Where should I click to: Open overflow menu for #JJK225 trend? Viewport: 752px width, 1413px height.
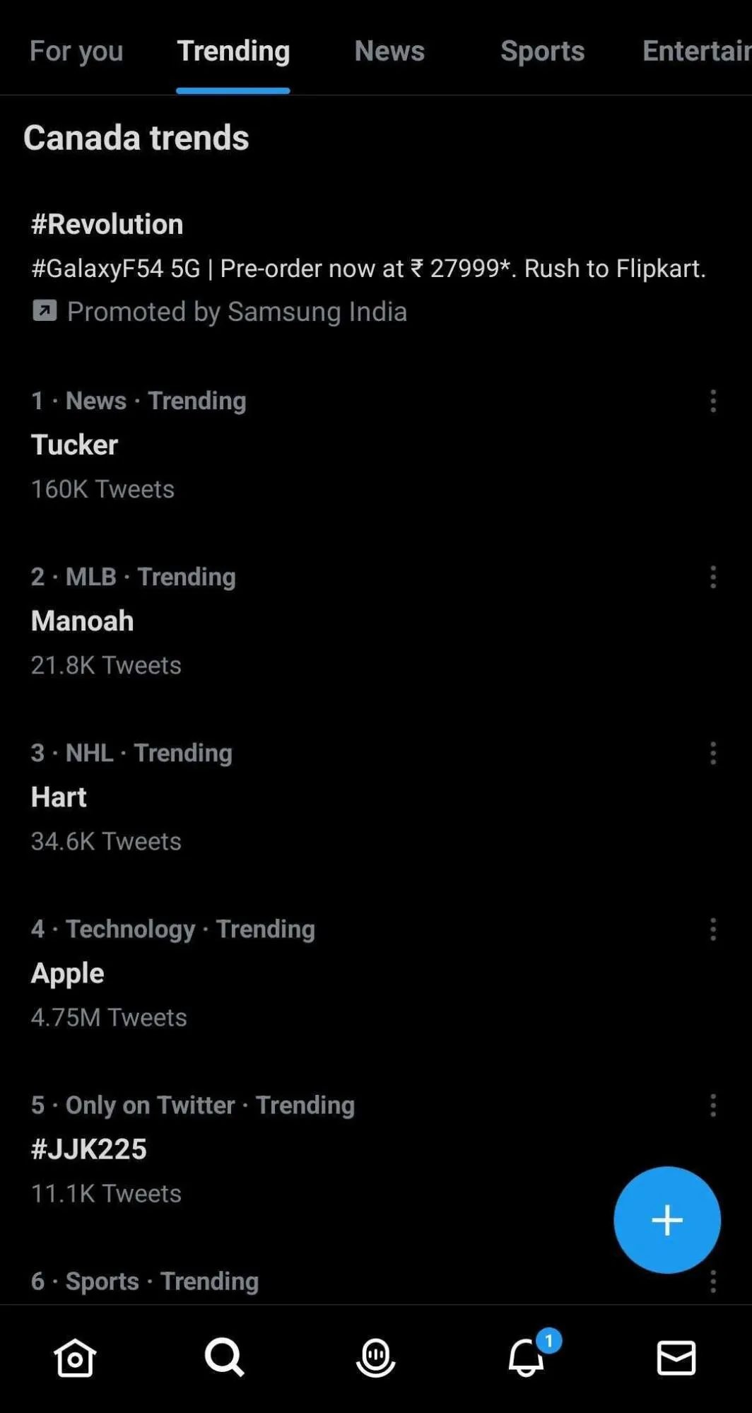pyautogui.click(x=712, y=1107)
